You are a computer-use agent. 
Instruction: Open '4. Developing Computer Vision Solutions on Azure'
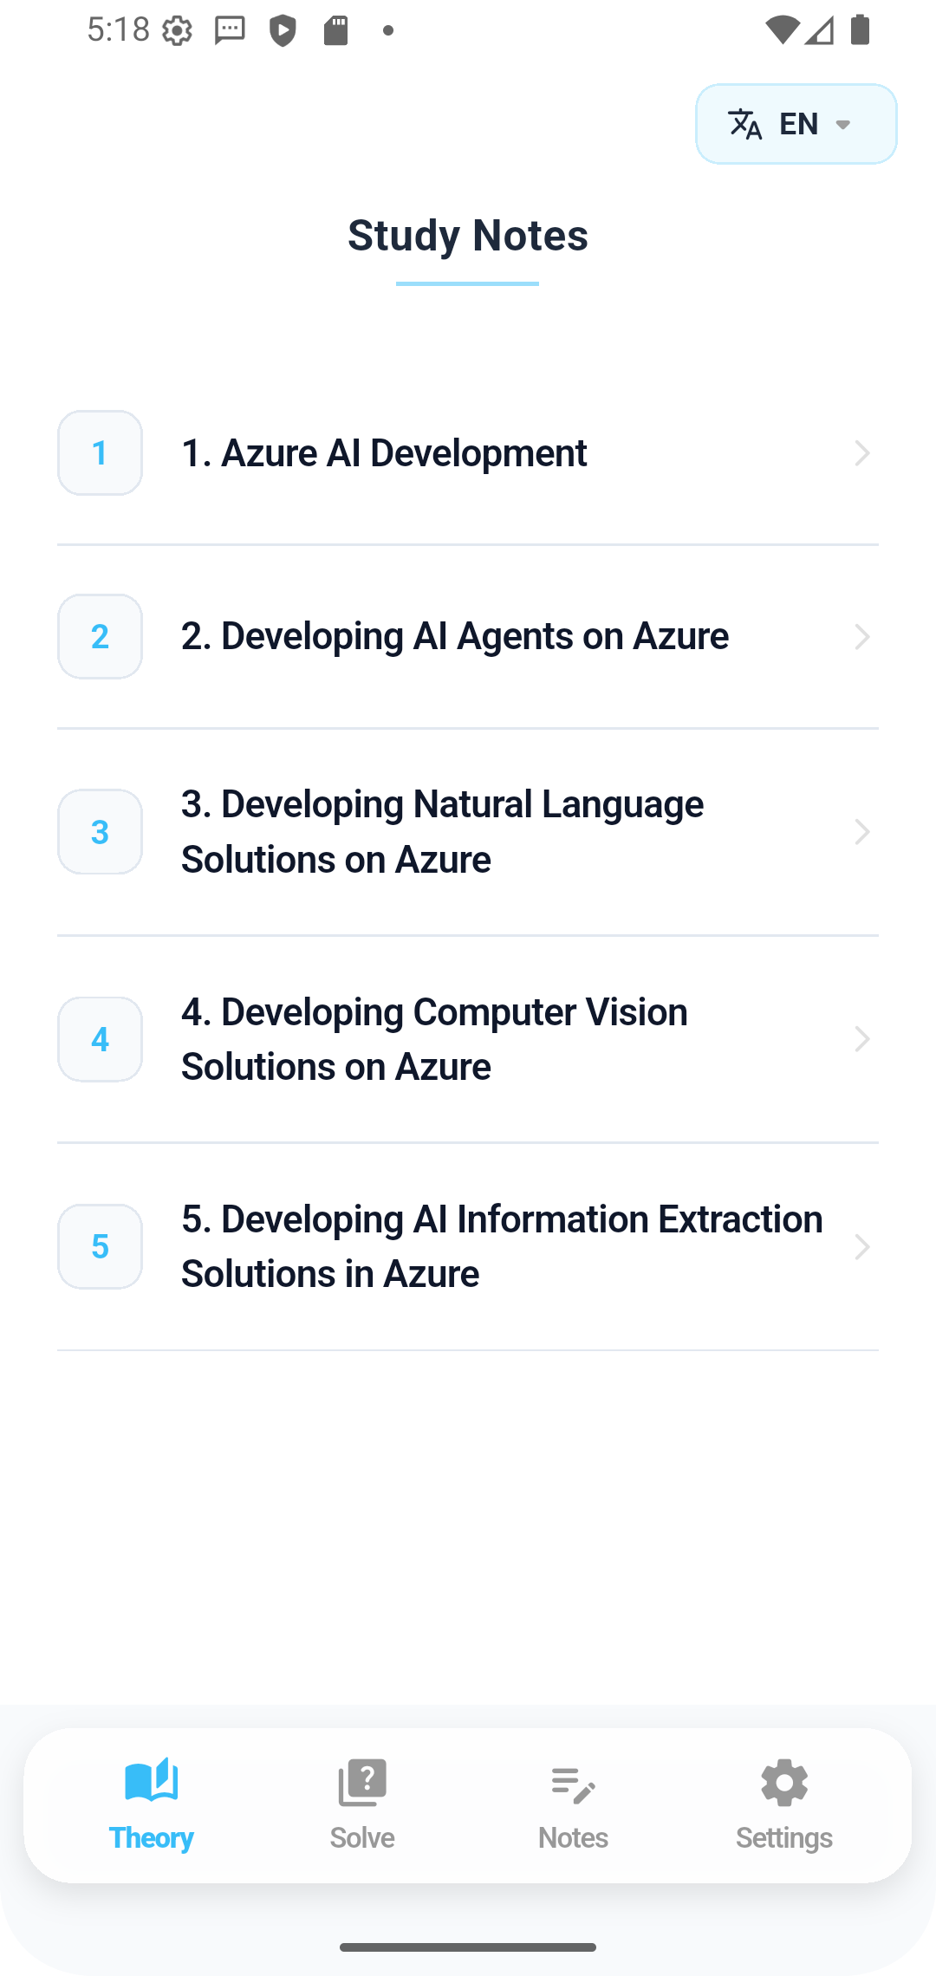pyautogui.click(x=468, y=1039)
